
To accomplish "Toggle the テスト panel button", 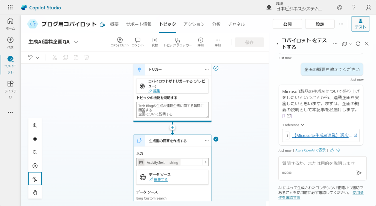I will coord(360,24).
